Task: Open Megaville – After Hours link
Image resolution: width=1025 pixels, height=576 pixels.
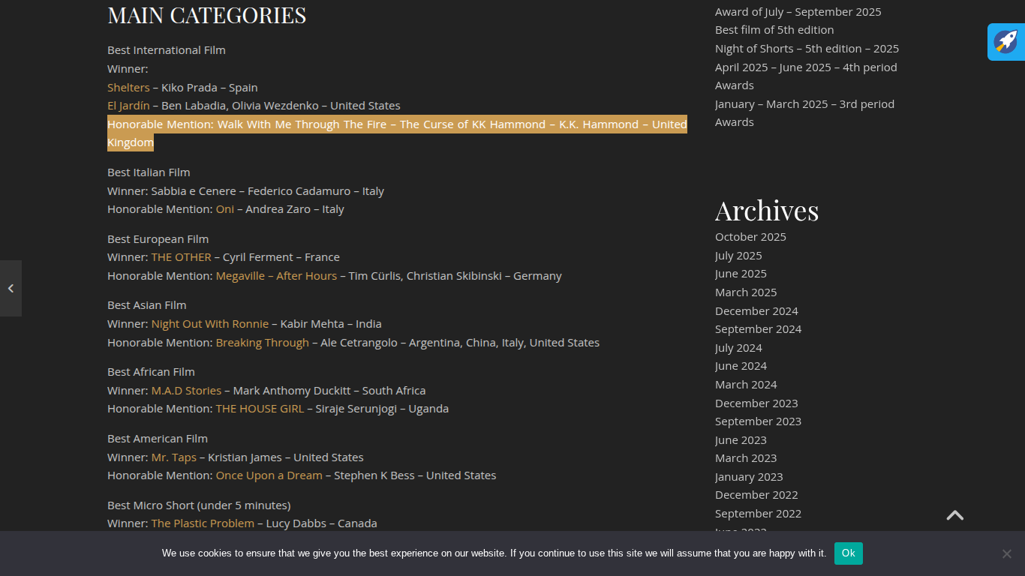Action: 276,276
